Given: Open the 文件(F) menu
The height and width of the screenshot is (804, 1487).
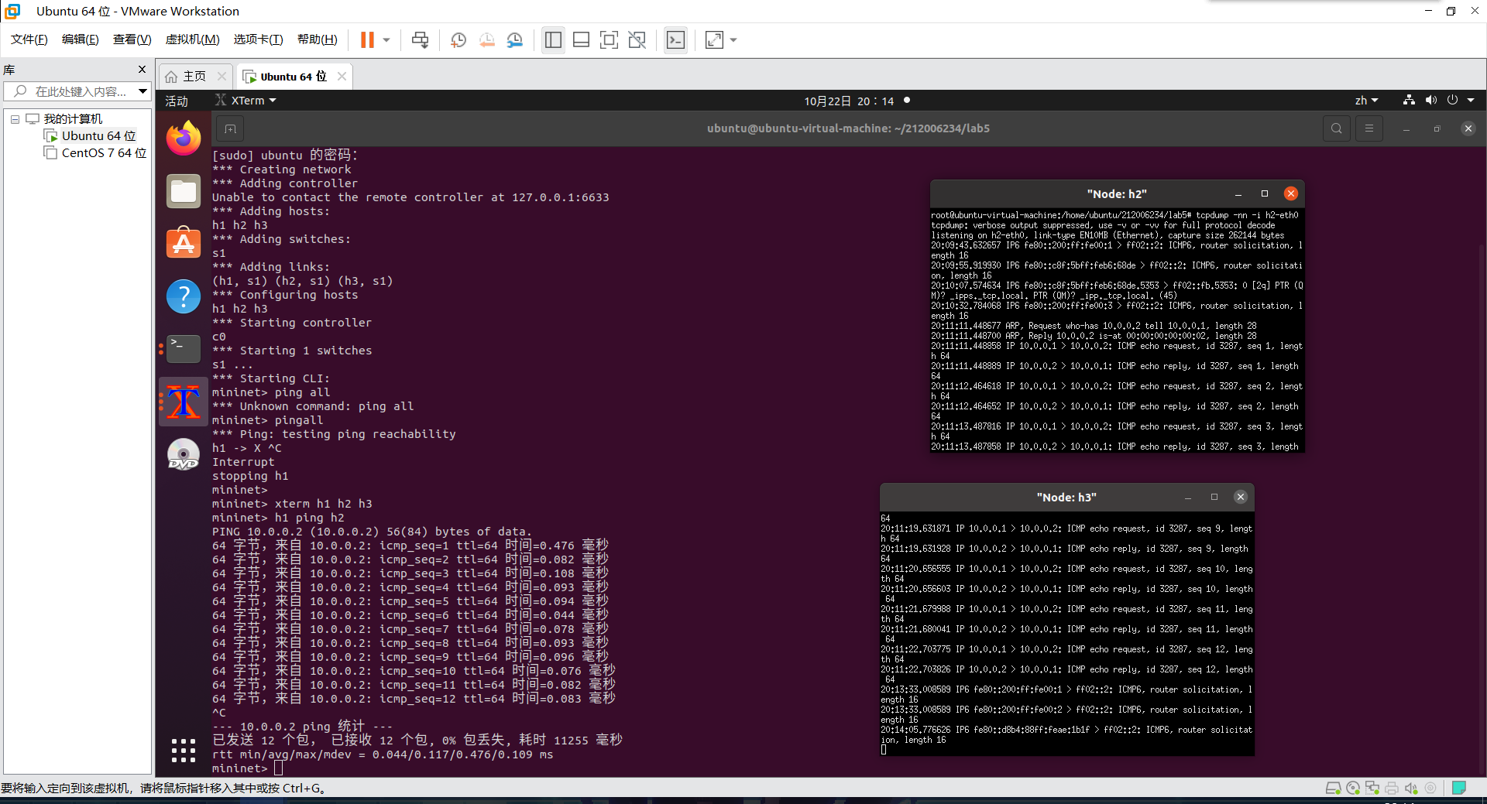Looking at the screenshot, I should [29, 39].
